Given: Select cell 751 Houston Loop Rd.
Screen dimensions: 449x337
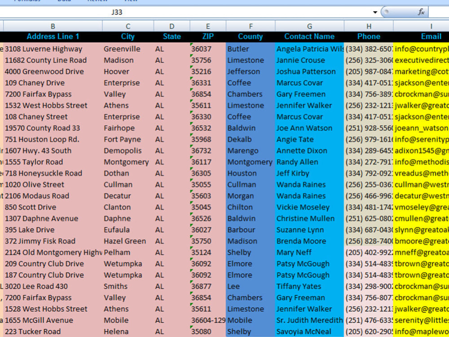Looking at the screenshot, I should 53,140.
